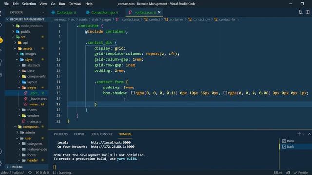Click the video-21-alljobs git branch

point(12,173)
